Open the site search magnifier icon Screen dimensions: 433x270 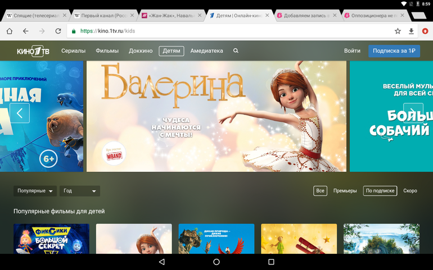click(236, 51)
